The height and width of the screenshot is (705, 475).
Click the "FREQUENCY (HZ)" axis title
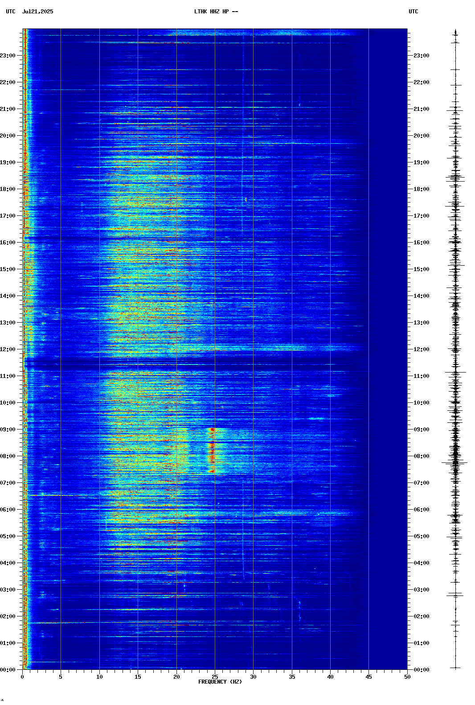pos(220,682)
